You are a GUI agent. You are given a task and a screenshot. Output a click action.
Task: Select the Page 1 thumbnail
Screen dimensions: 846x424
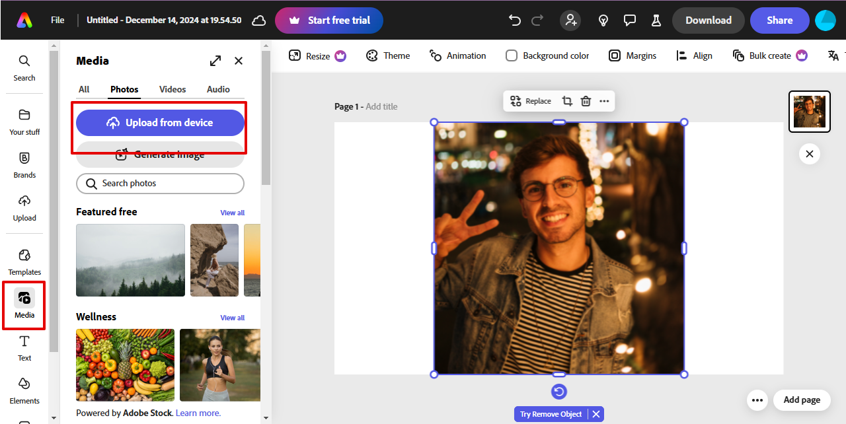810,112
